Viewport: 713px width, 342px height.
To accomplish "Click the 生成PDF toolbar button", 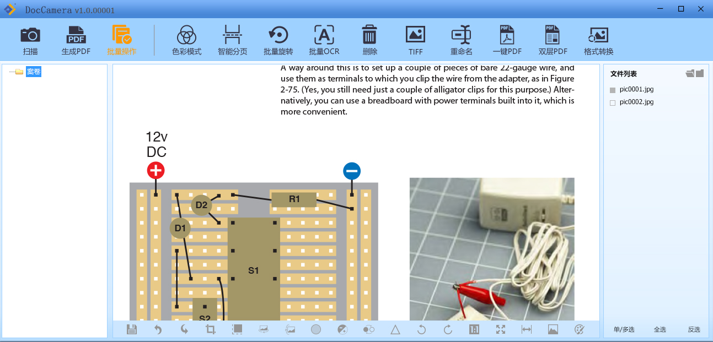I will pos(76,40).
